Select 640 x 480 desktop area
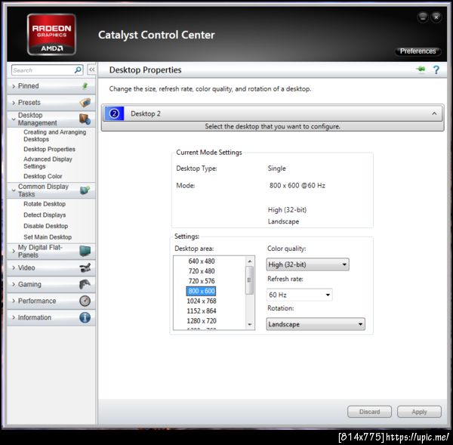 pyautogui.click(x=202, y=261)
